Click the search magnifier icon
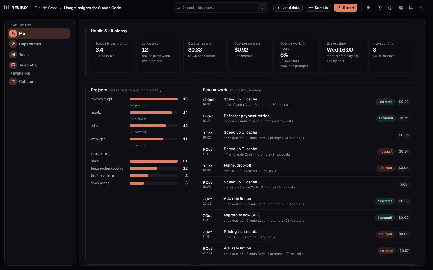The height and width of the screenshot is (270, 433). coord(178,8)
